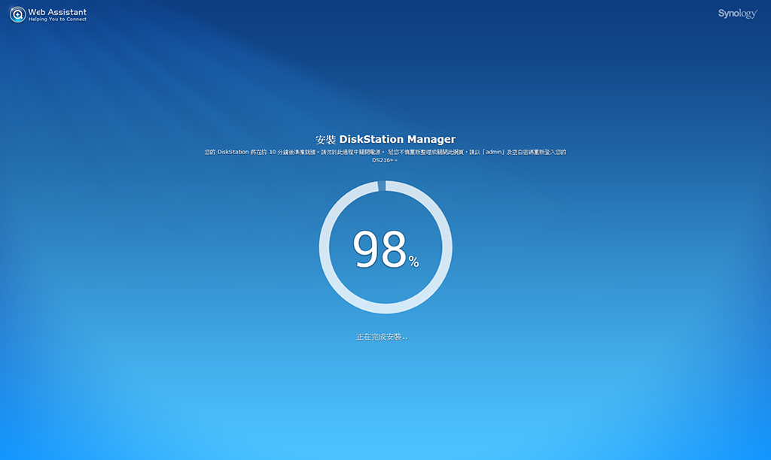This screenshot has width=771, height=460.
Task: Click the Synology brand logo
Action: pos(737,14)
